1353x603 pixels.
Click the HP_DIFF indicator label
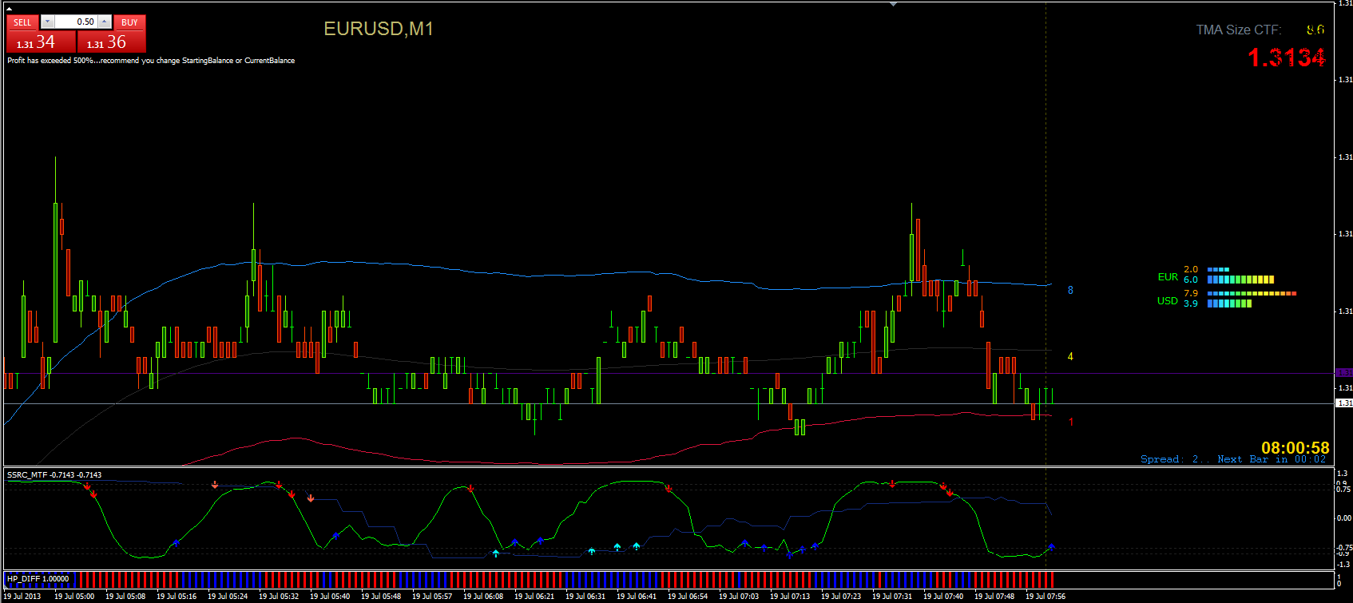click(x=38, y=579)
